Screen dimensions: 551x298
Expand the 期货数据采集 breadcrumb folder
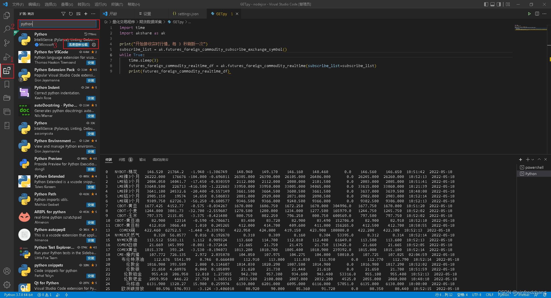[x=151, y=22]
